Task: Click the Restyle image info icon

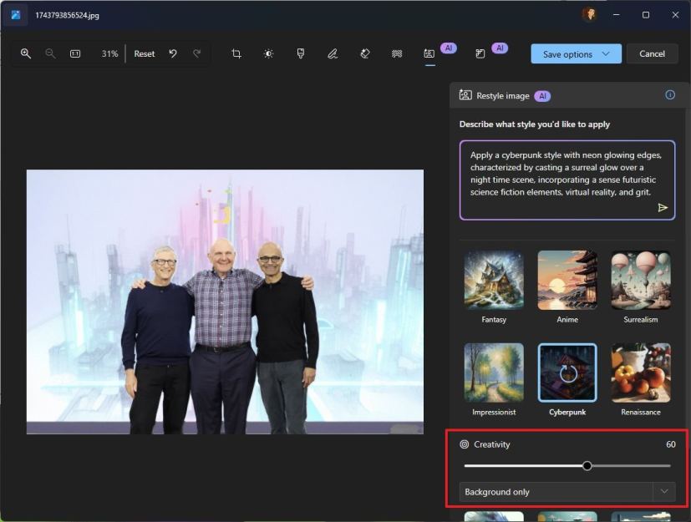Action: (669, 94)
